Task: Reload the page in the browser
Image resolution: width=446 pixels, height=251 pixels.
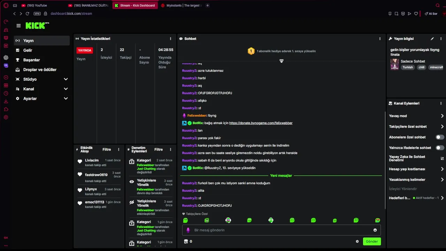Action: pyautogui.click(x=27, y=14)
